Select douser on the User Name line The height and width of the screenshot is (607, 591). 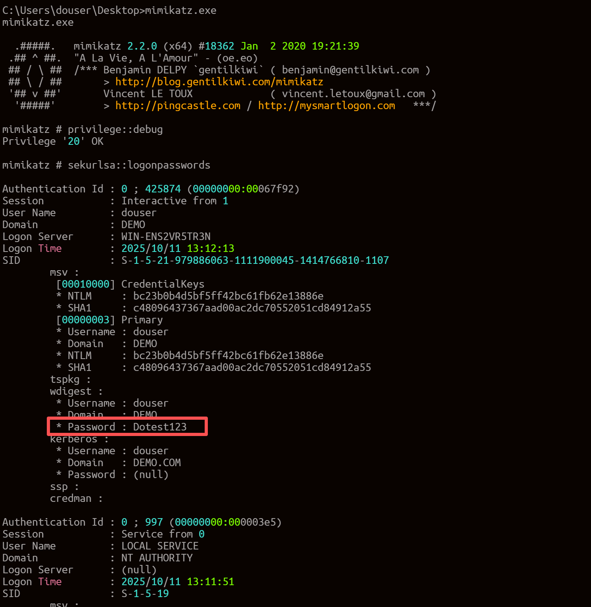click(x=139, y=213)
